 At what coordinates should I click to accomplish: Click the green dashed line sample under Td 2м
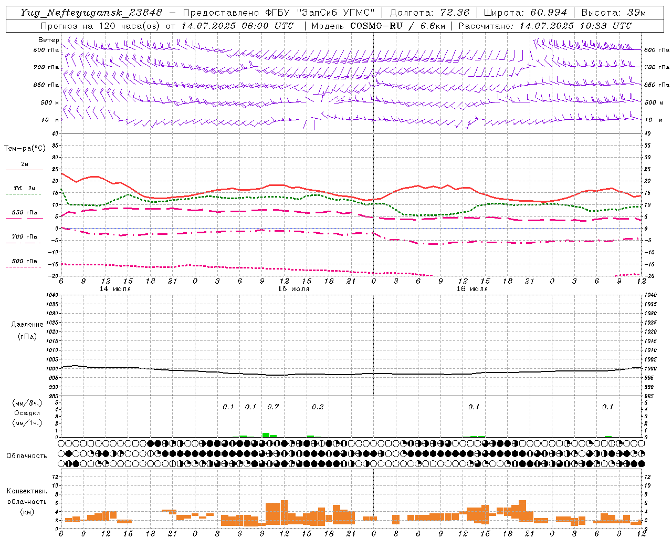click(23, 194)
